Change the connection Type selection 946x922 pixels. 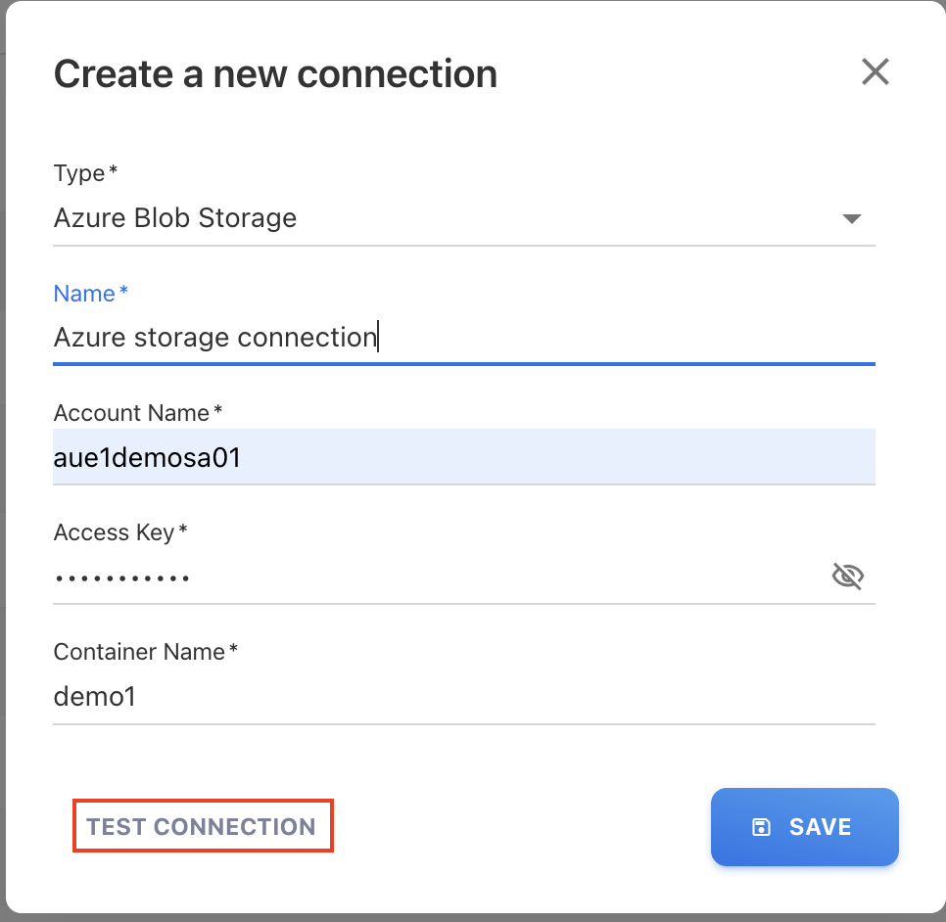(x=464, y=217)
